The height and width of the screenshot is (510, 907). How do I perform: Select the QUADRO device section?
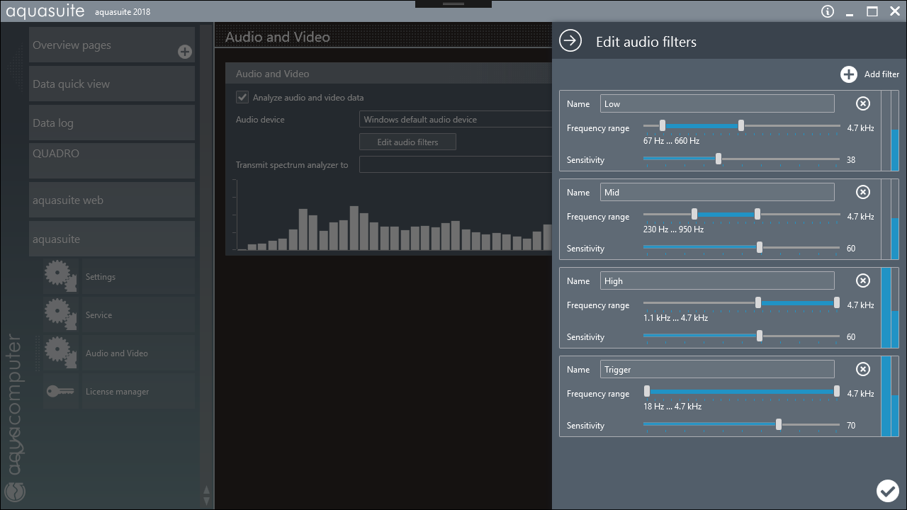112,160
